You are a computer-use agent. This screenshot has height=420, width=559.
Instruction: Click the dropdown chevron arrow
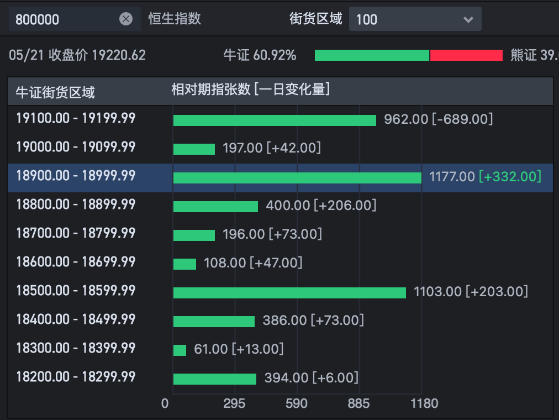(x=468, y=20)
